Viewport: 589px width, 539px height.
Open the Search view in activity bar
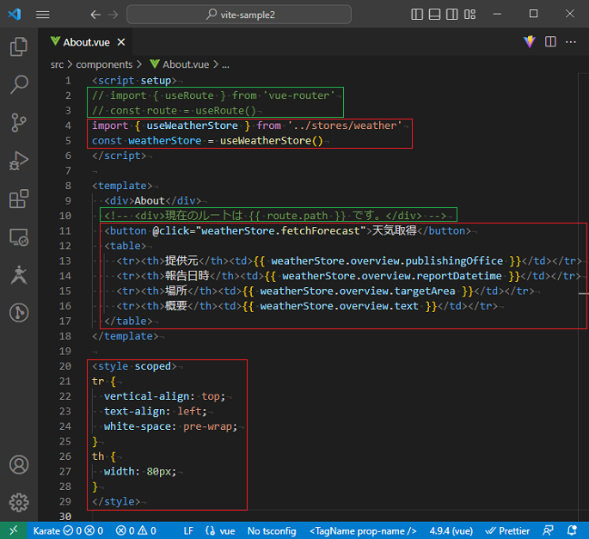point(19,84)
